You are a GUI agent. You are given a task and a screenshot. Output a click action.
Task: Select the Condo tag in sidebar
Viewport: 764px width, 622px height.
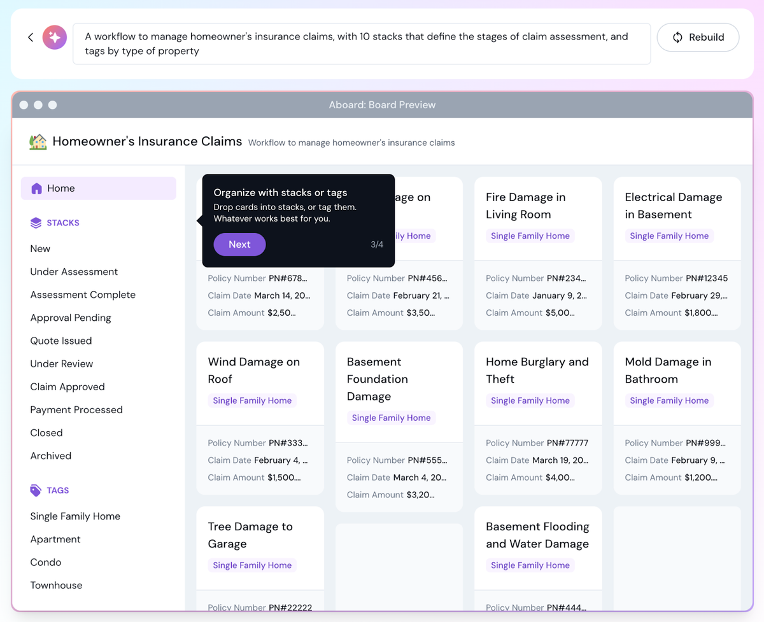(46, 562)
